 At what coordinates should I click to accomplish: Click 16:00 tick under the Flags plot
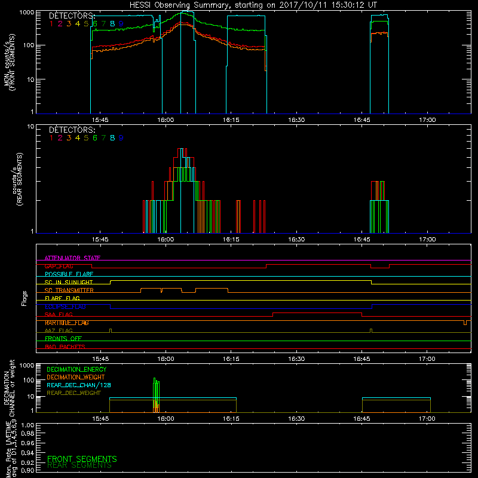pos(166,359)
